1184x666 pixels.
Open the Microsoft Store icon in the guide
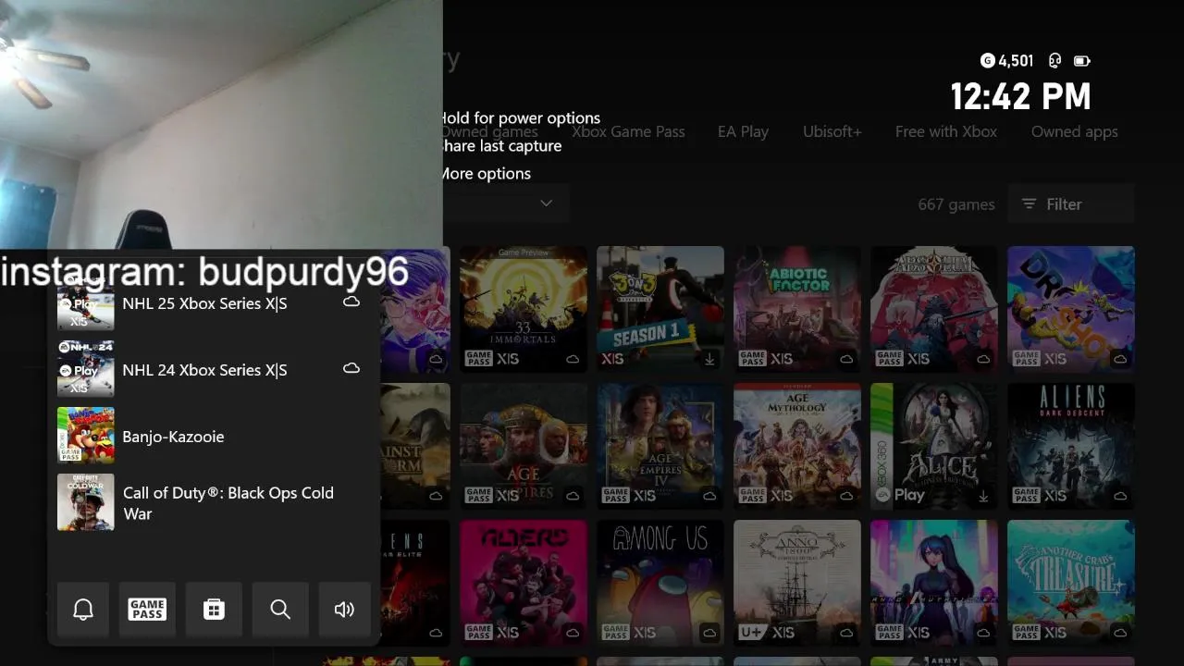coord(214,609)
